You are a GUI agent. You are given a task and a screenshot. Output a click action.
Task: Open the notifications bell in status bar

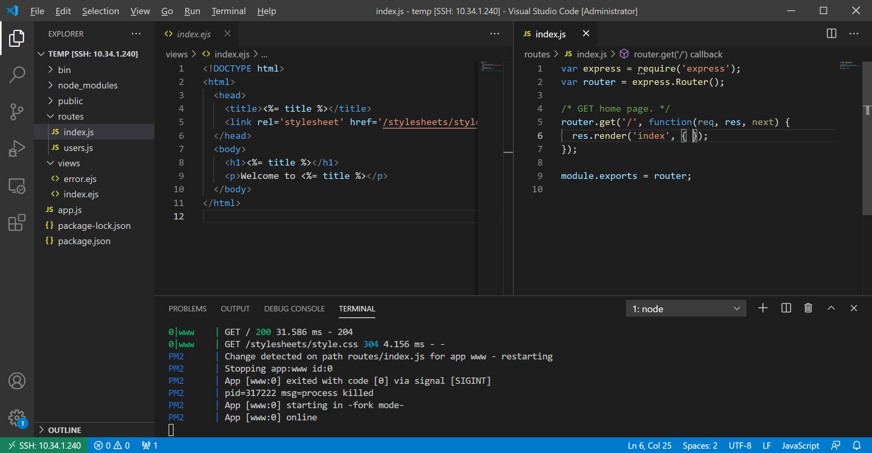(857, 446)
